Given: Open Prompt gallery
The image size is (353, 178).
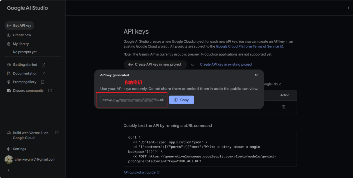Looking at the screenshot, I should point(25,82).
